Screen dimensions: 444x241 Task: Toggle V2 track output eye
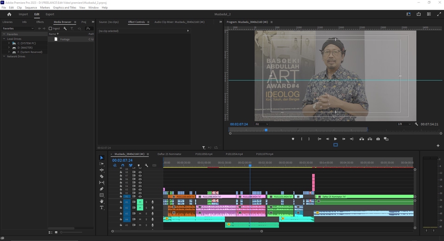tap(140, 193)
